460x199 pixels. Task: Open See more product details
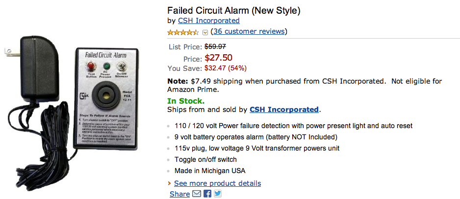tap(217, 183)
